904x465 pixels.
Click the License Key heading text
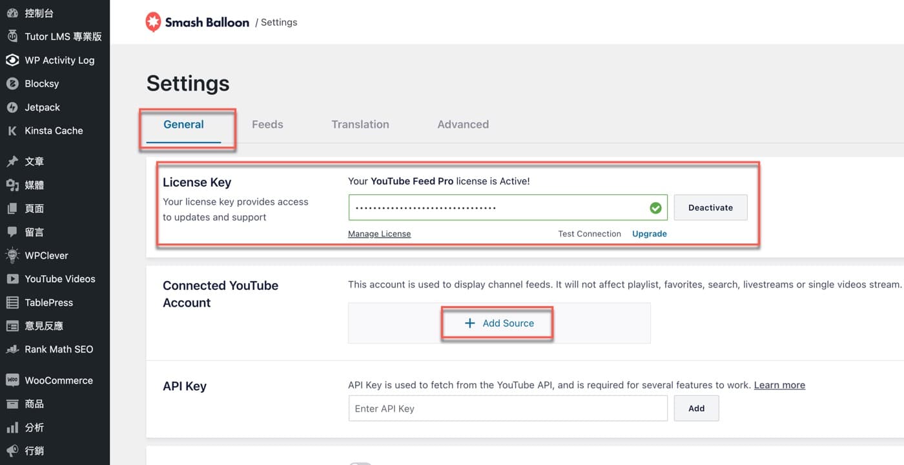coord(197,183)
